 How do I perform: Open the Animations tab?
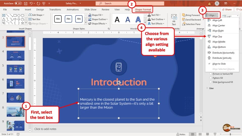pyautogui.click(x=73, y=10)
